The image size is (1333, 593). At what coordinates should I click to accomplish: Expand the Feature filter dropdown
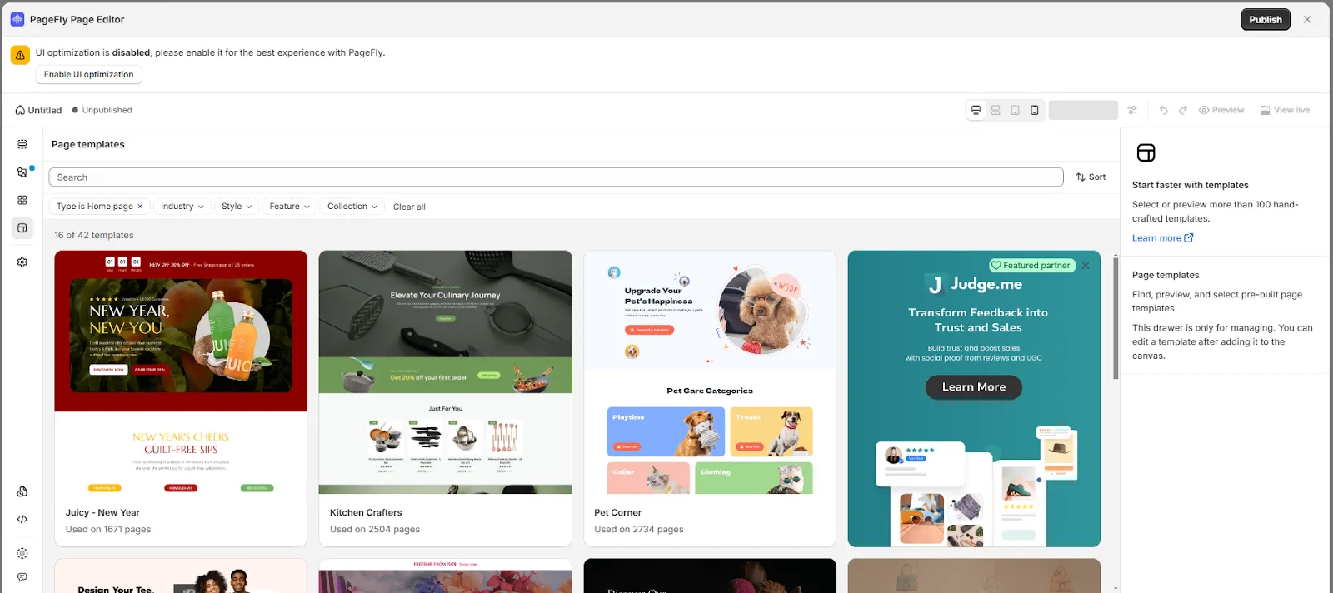tap(289, 207)
